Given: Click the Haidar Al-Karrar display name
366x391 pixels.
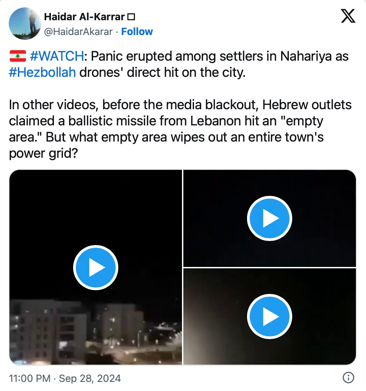Looking at the screenshot, I should pyautogui.click(x=85, y=17).
